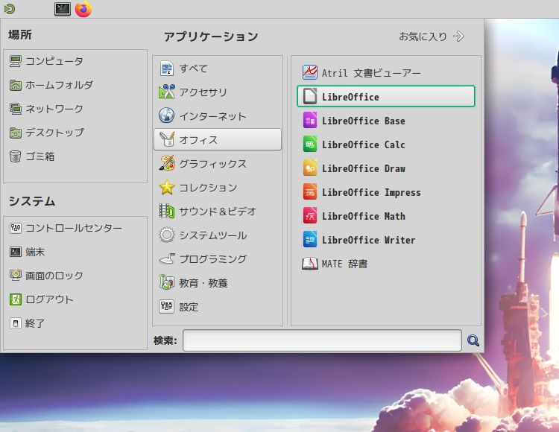Select the 教育・教養 category

(x=218, y=283)
